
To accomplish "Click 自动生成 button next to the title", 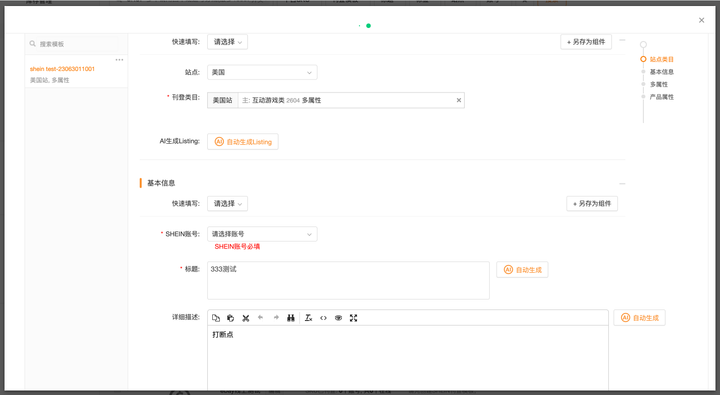I will (523, 270).
